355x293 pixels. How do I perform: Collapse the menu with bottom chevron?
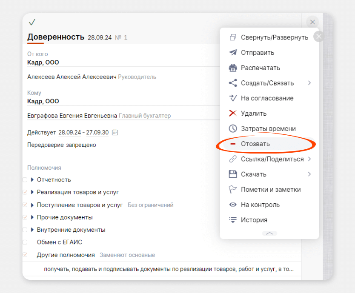[x=269, y=233]
